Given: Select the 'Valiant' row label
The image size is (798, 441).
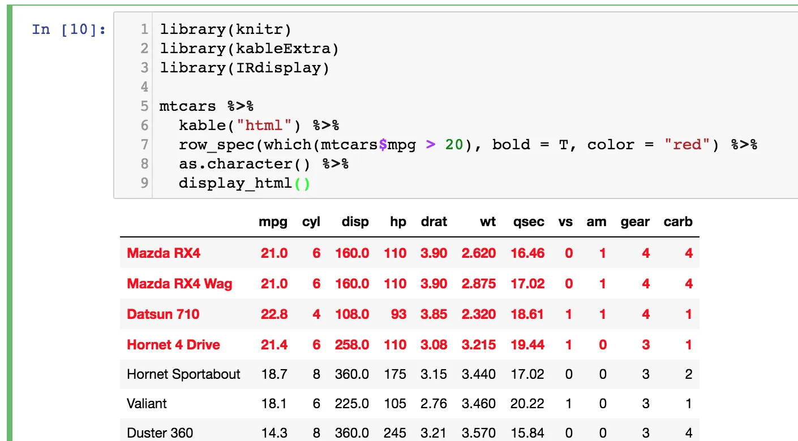Looking at the screenshot, I should (147, 404).
